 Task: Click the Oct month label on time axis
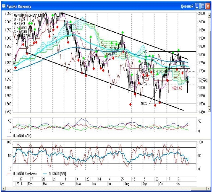click(x=162, y=184)
